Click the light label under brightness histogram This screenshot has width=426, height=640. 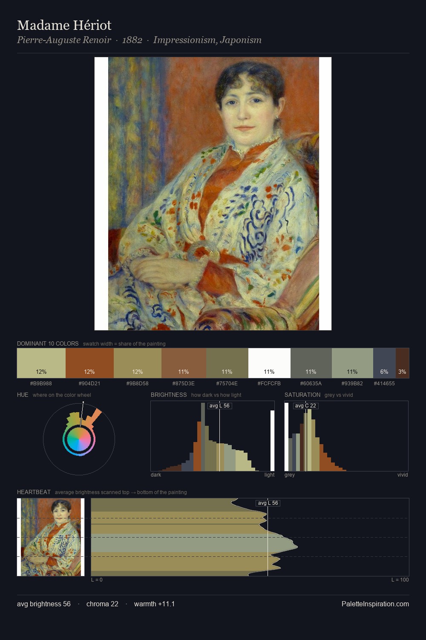[x=269, y=475]
